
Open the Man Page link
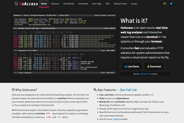coord(97,4)
